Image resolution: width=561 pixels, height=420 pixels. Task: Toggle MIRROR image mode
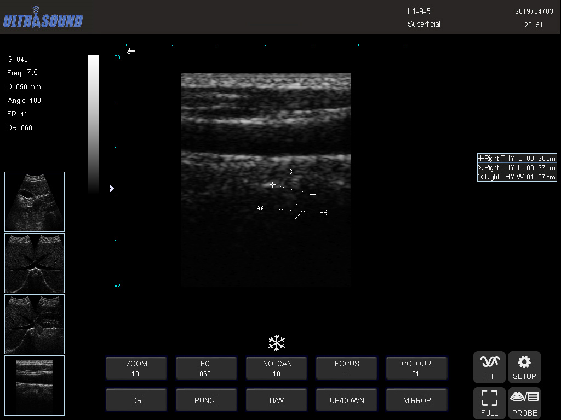417,400
